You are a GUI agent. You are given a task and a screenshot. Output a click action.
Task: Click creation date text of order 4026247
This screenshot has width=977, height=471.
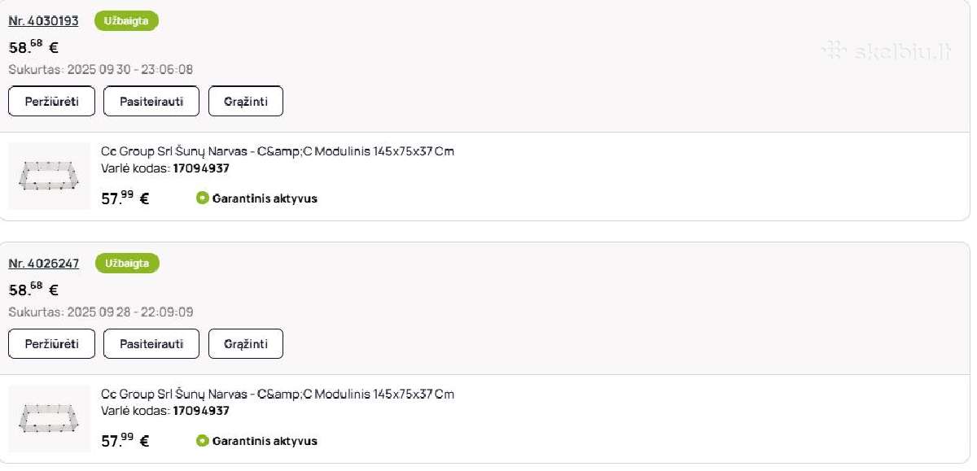(101, 312)
